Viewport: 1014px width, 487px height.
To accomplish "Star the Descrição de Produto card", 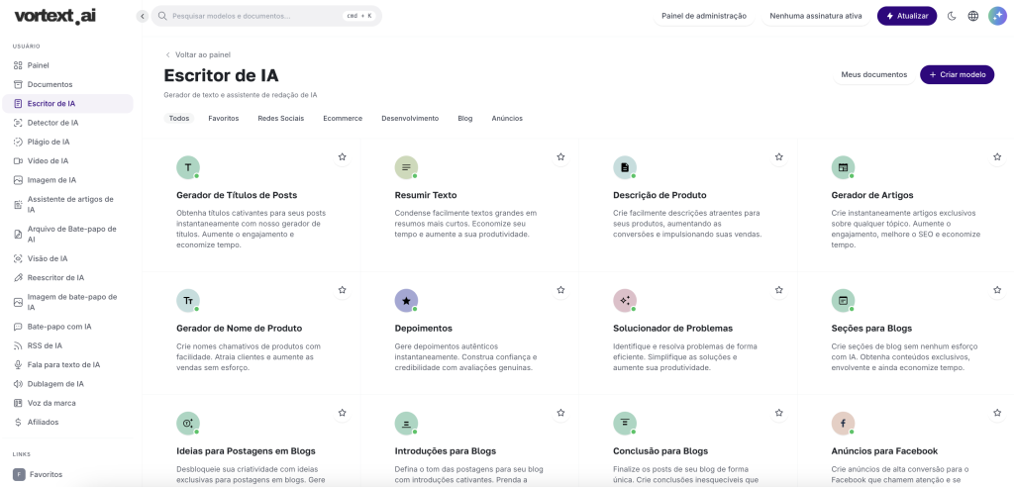I will click(x=778, y=157).
